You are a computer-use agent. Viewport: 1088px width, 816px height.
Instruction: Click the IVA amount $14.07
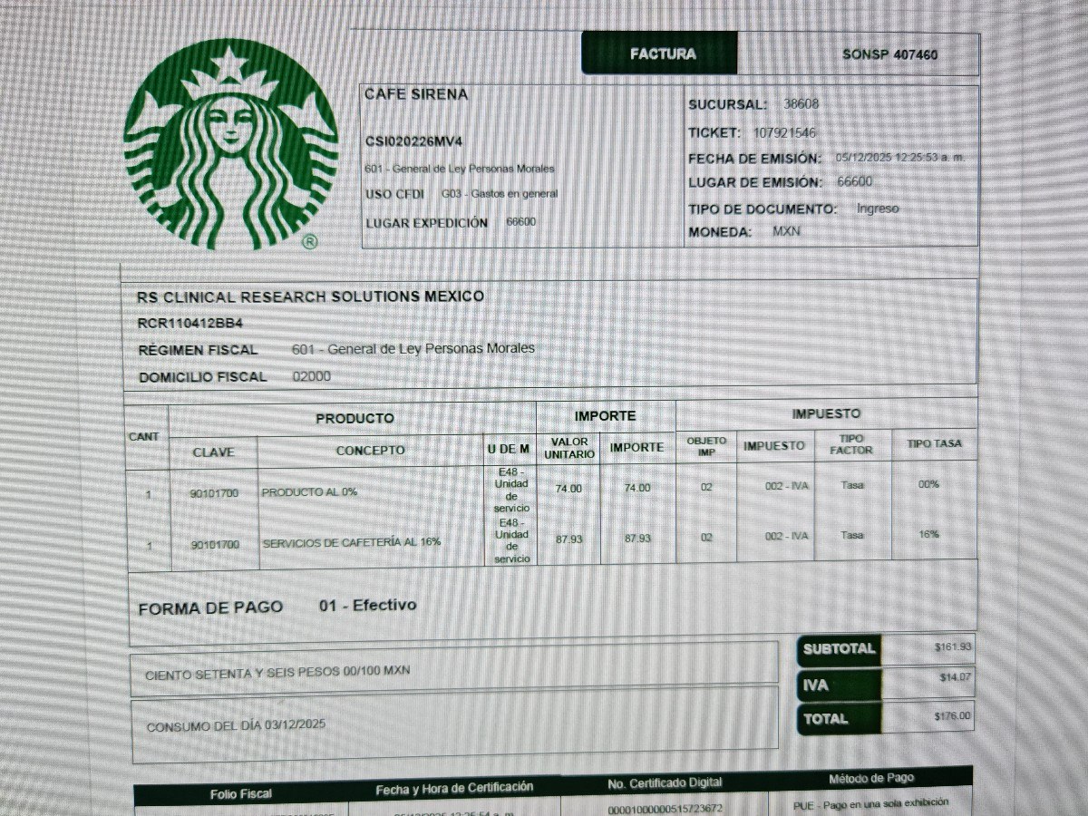955,677
